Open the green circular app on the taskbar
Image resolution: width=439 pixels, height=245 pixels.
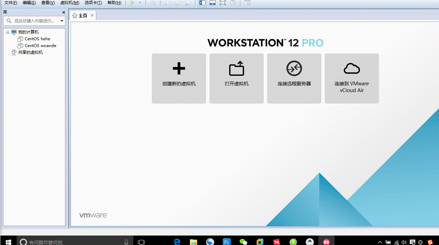(x=293, y=242)
